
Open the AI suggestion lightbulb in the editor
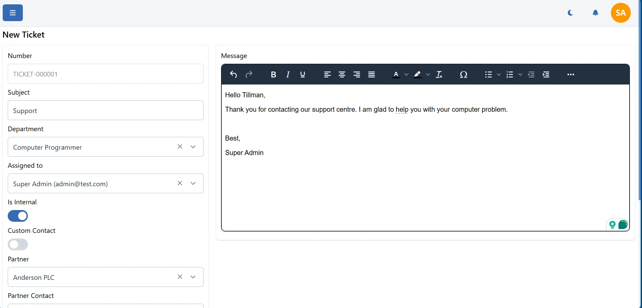click(x=612, y=225)
